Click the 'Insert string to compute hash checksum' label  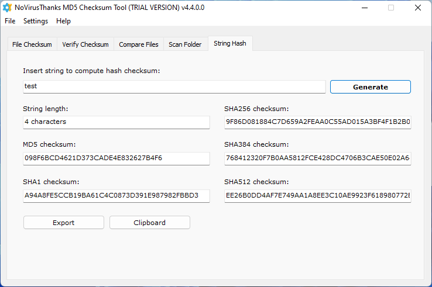(x=91, y=71)
